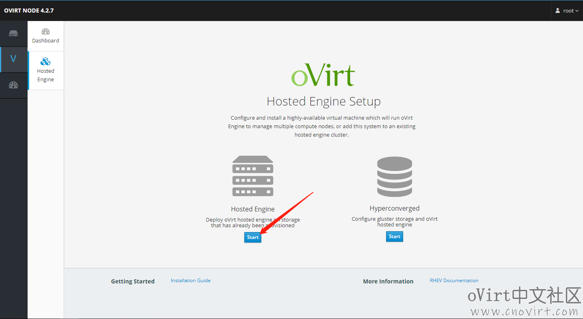The height and width of the screenshot is (319, 583).
Task: Open the Installation Guide link
Action: pos(190,281)
